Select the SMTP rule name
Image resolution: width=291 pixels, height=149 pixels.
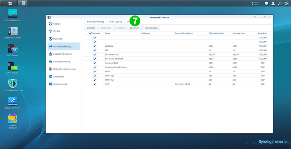click(x=107, y=72)
